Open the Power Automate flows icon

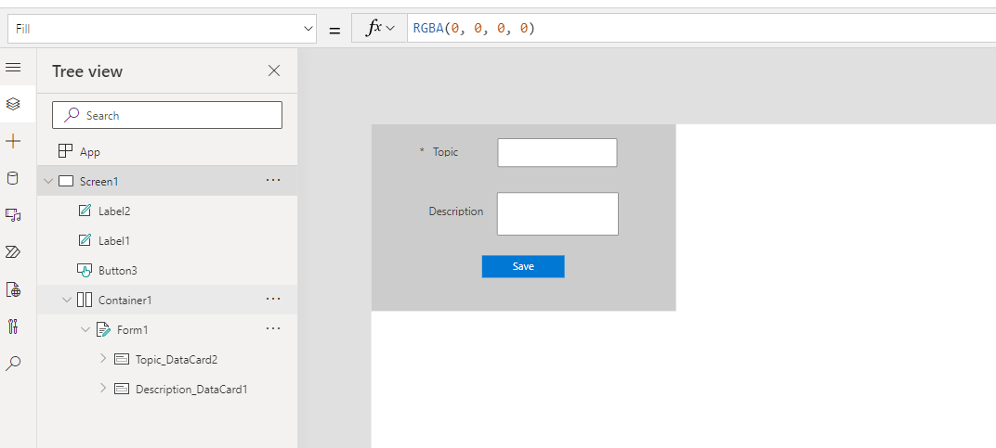[x=13, y=252]
